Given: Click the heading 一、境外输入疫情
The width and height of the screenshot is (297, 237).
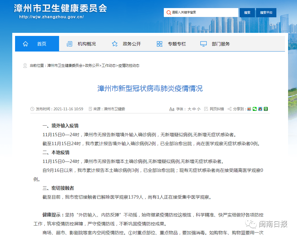Looking at the screenshot, I should click(x=60, y=126).
